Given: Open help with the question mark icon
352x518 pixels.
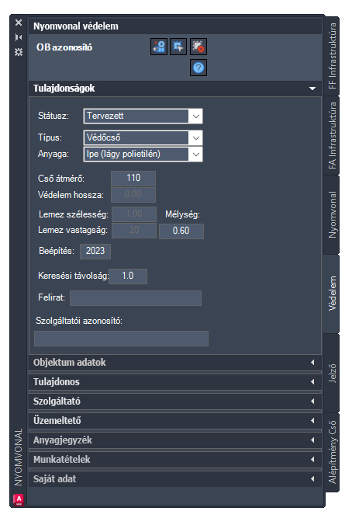Looking at the screenshot, I should click(x=198, y=68).
